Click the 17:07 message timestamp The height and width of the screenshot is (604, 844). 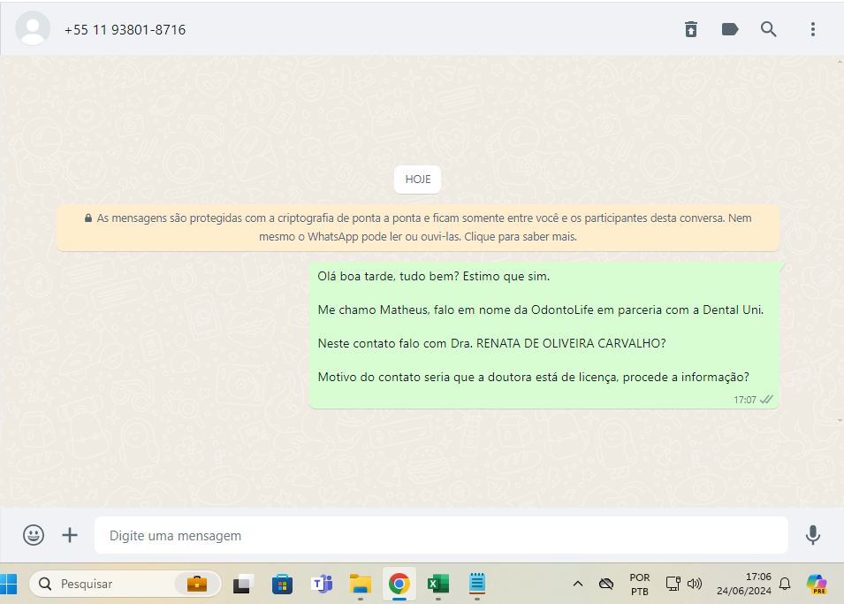point(744,400)
